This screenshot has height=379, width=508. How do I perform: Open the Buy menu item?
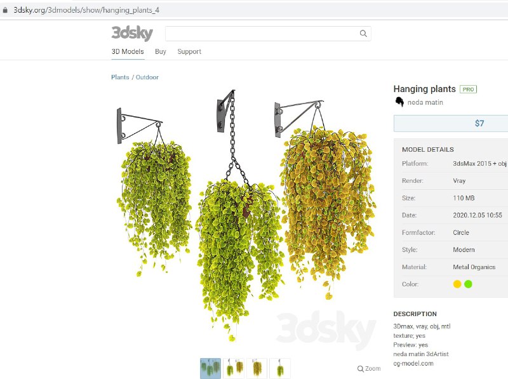(x=161, y=51)
